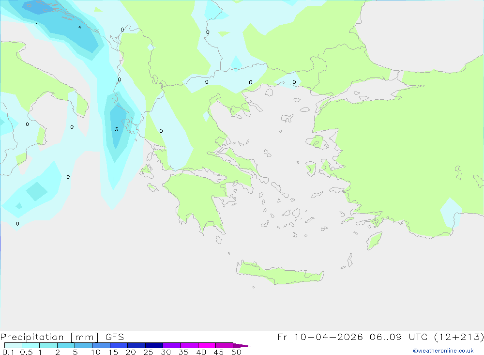This screenshot has width=484, height=355.
Task: Click the '50' legend scale label
Action: [x=236, y=352]
